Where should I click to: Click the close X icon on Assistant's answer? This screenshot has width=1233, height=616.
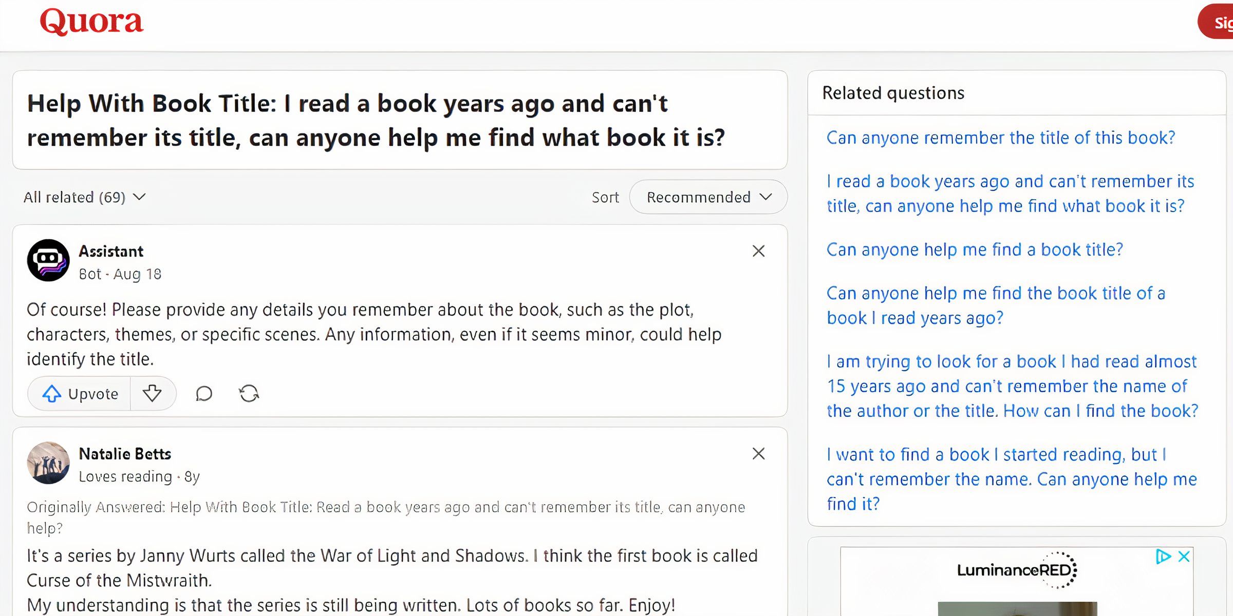[758, 252]
